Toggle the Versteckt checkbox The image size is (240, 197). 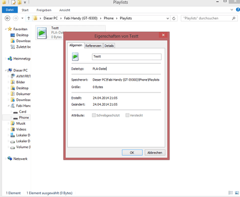point(127,115)
